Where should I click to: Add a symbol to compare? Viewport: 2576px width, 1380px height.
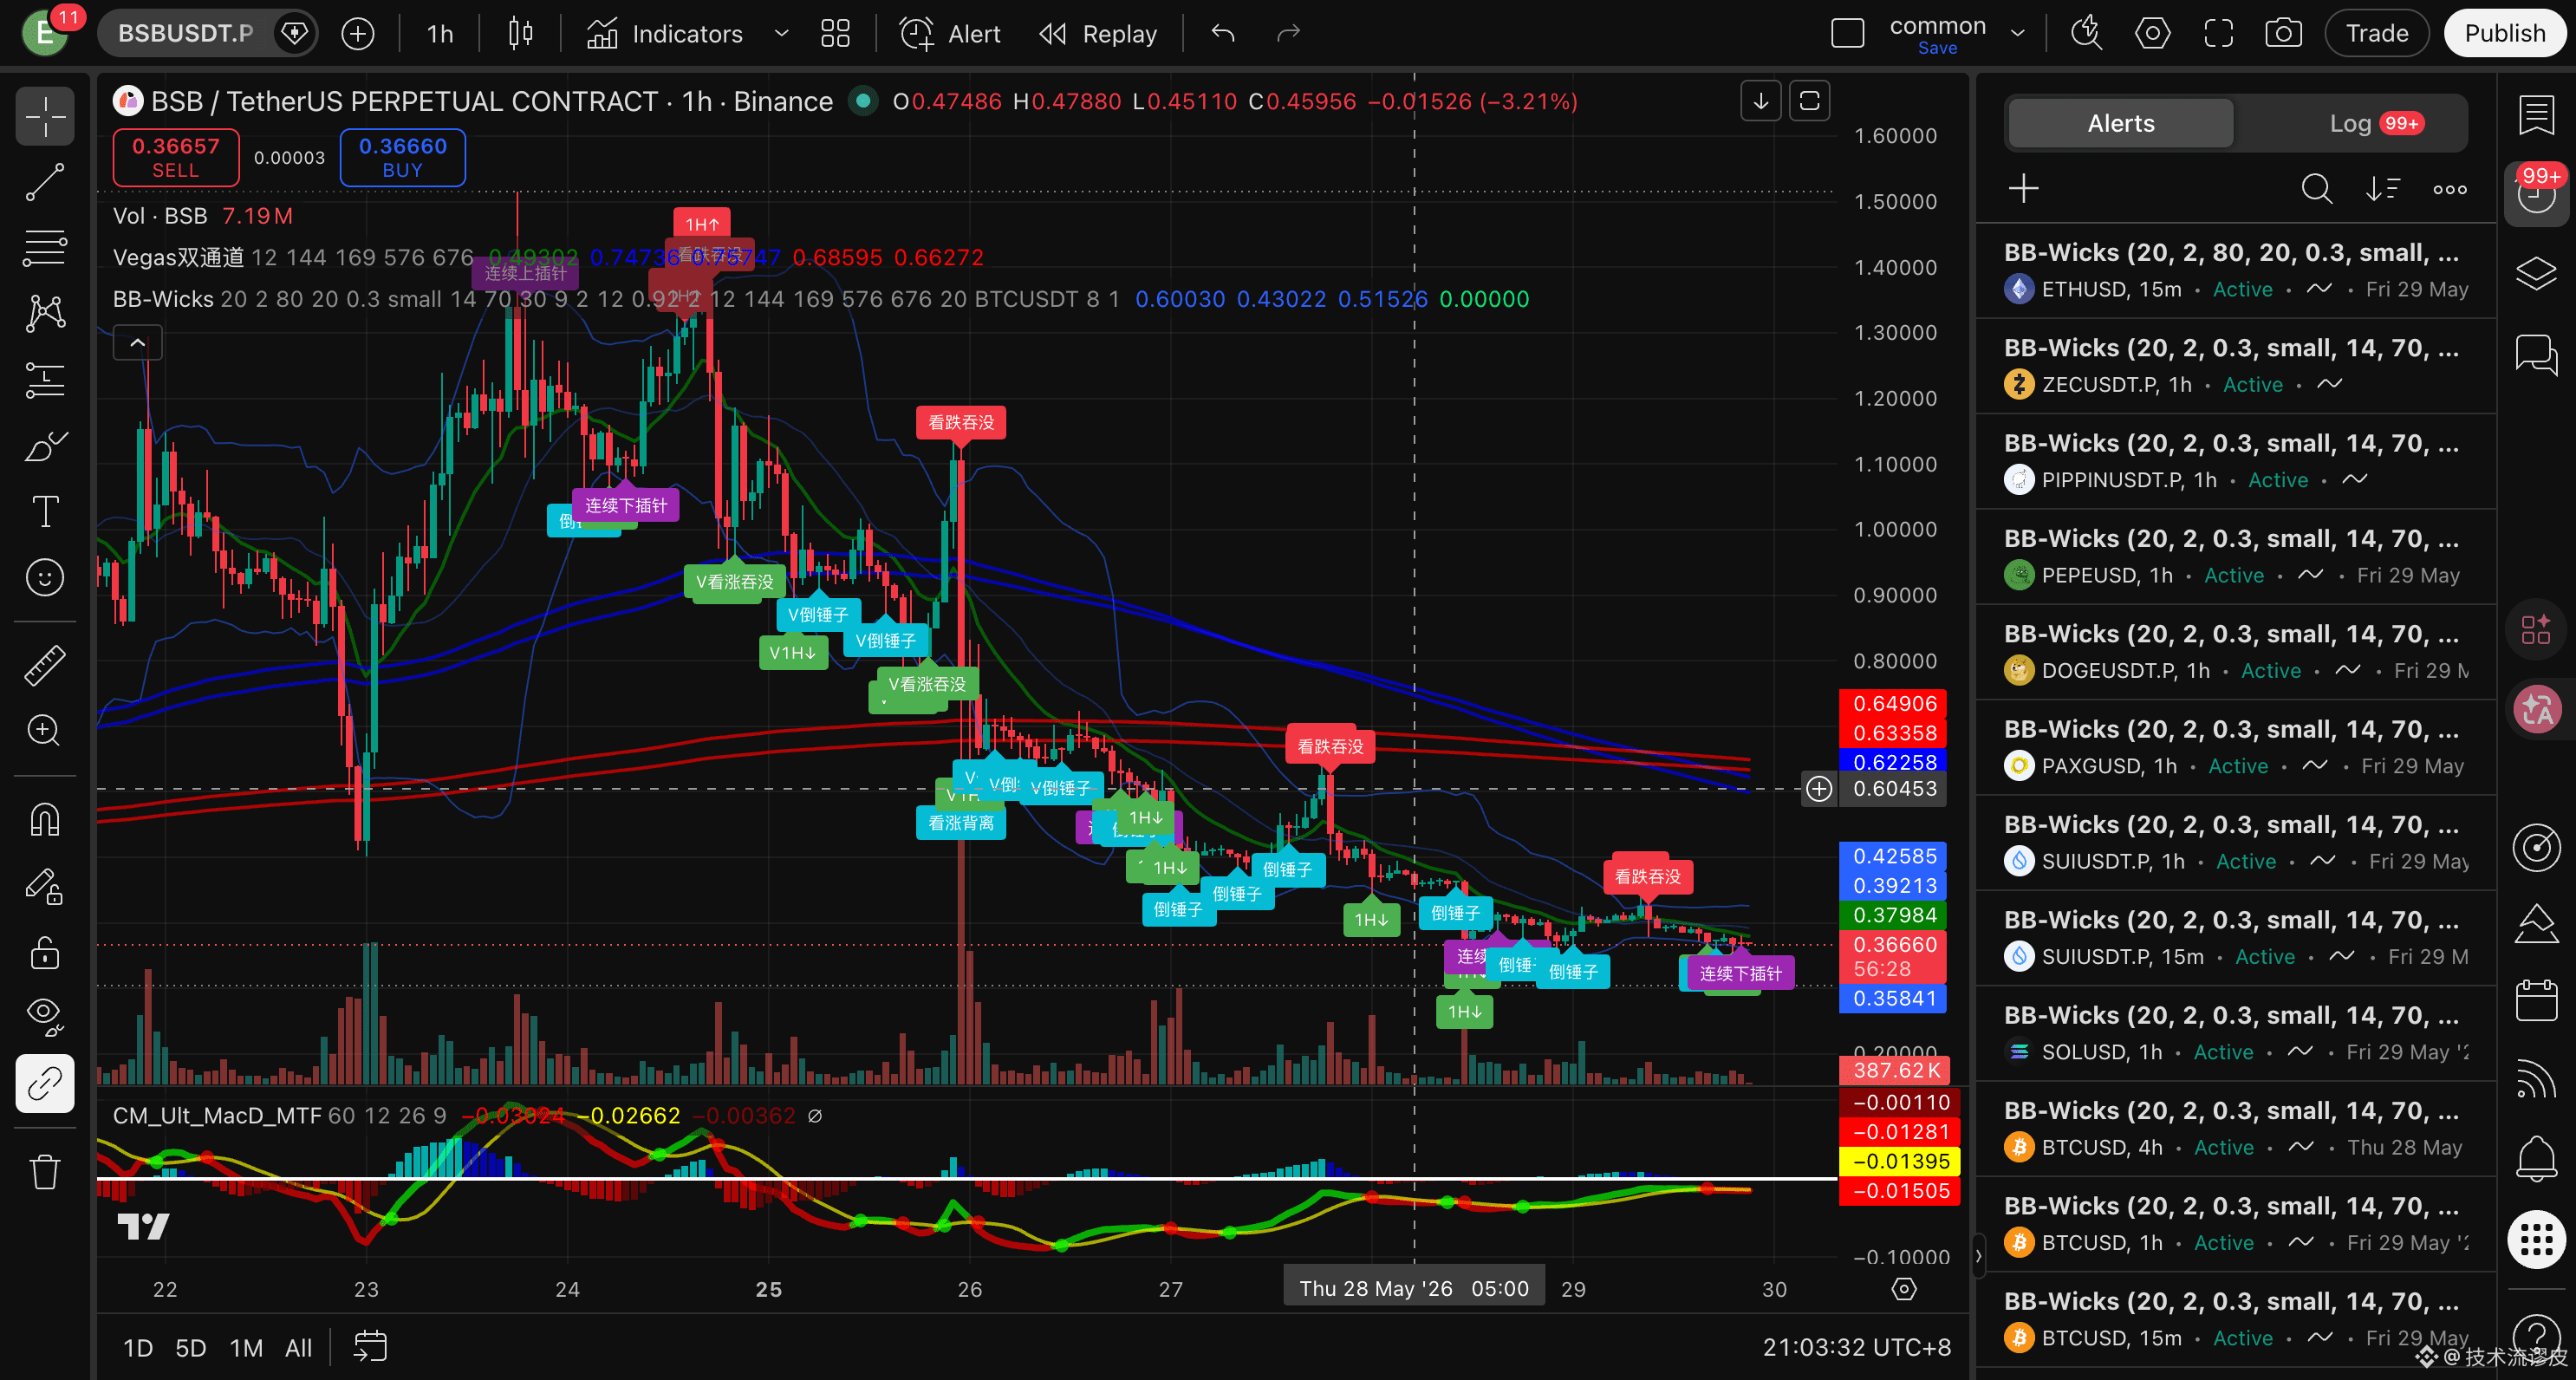pyautogui.click(x=358, y=34)
